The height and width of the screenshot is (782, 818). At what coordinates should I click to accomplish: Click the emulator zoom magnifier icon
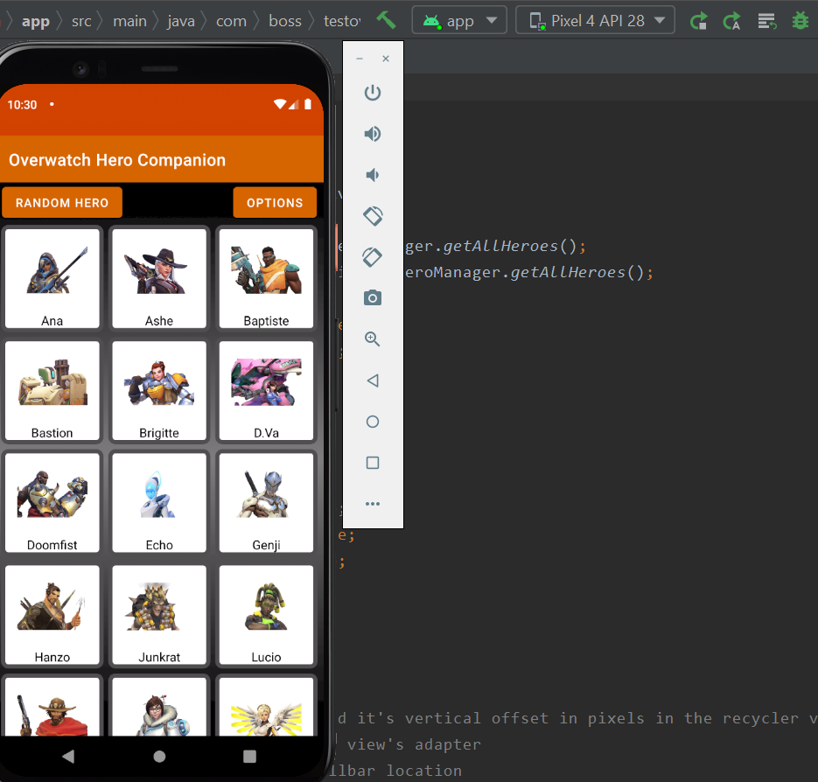point(373,339)
